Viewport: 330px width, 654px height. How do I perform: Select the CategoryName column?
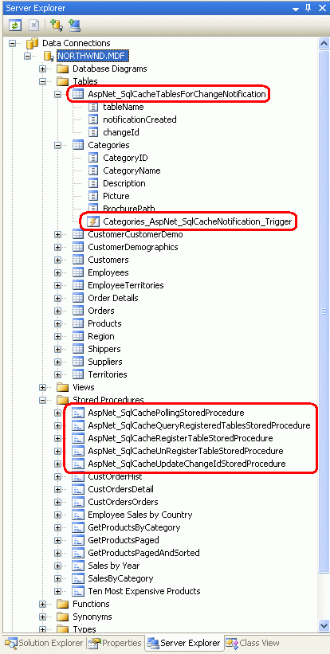132,170
